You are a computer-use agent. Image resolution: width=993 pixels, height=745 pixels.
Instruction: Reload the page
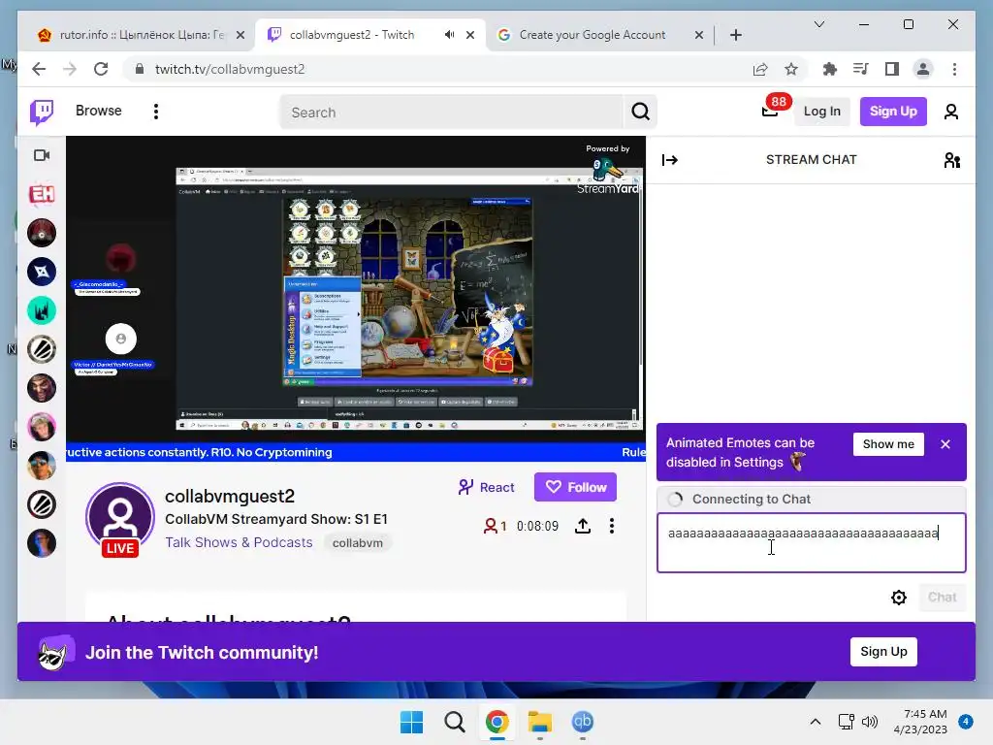point(101,69)
